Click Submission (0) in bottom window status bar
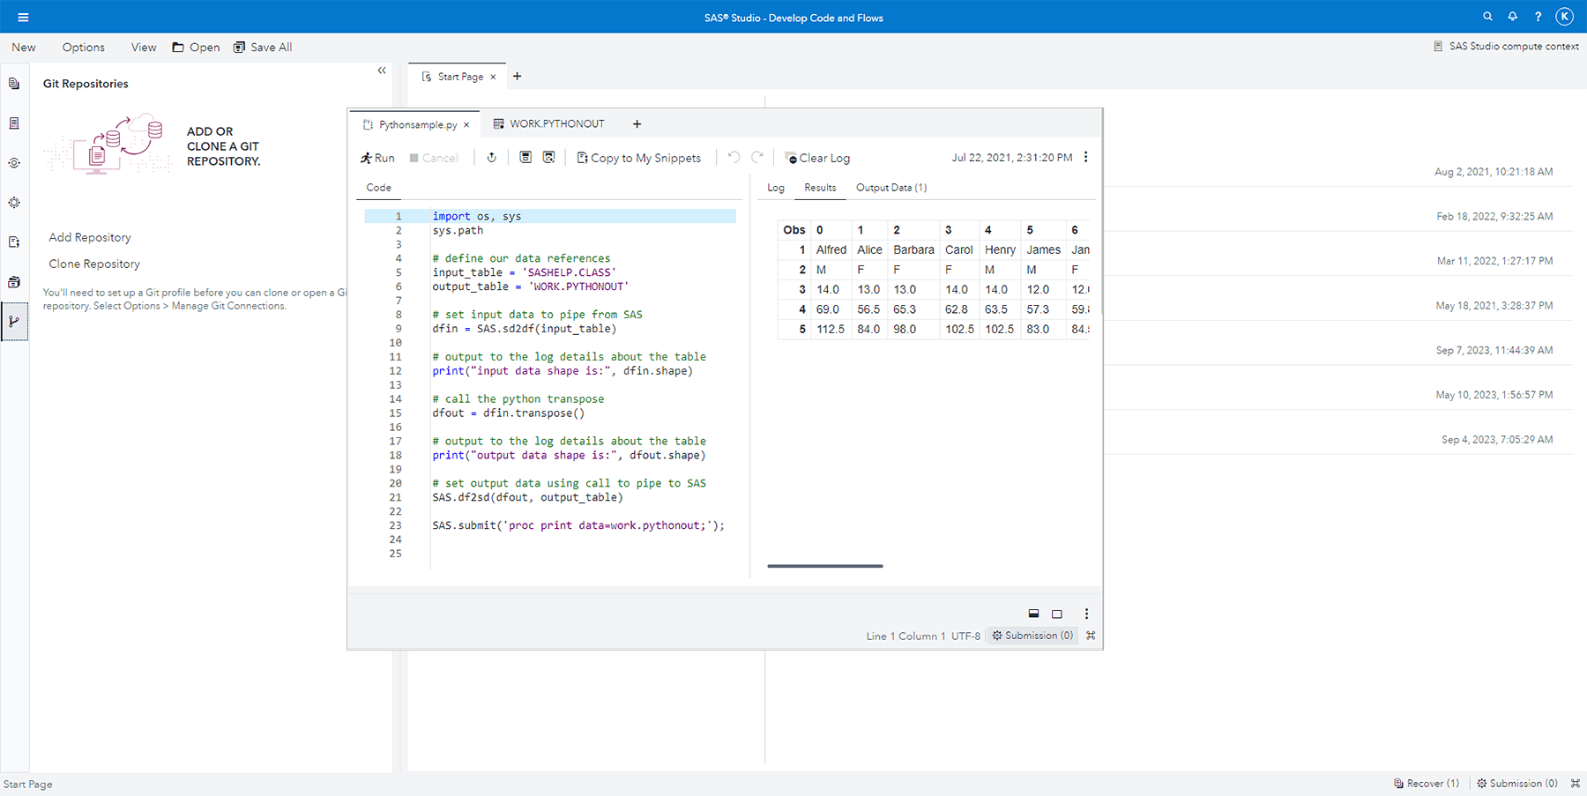Screen dimensions: 1587x796 pos(1517,783)
